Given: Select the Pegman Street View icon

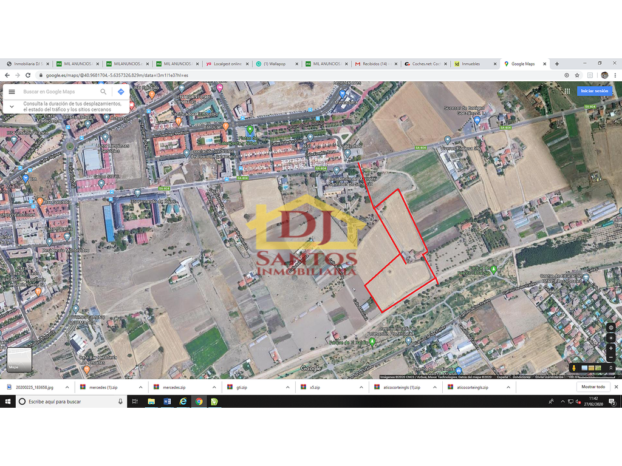Looking at the screenshot, I should 574,368.
